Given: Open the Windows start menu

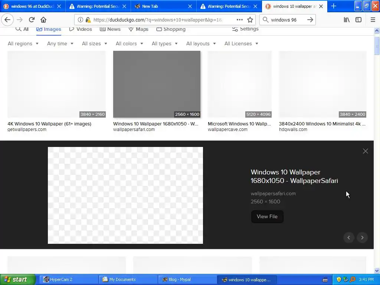Looking at the screenshot, I should point(18,280).
